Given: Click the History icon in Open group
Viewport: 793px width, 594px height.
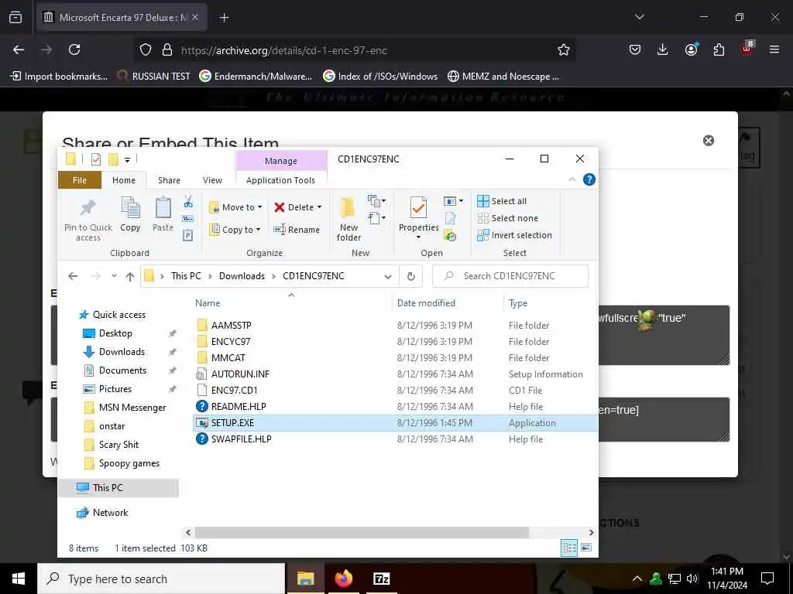Looking at the screenshot, I should tap(450, 235).
